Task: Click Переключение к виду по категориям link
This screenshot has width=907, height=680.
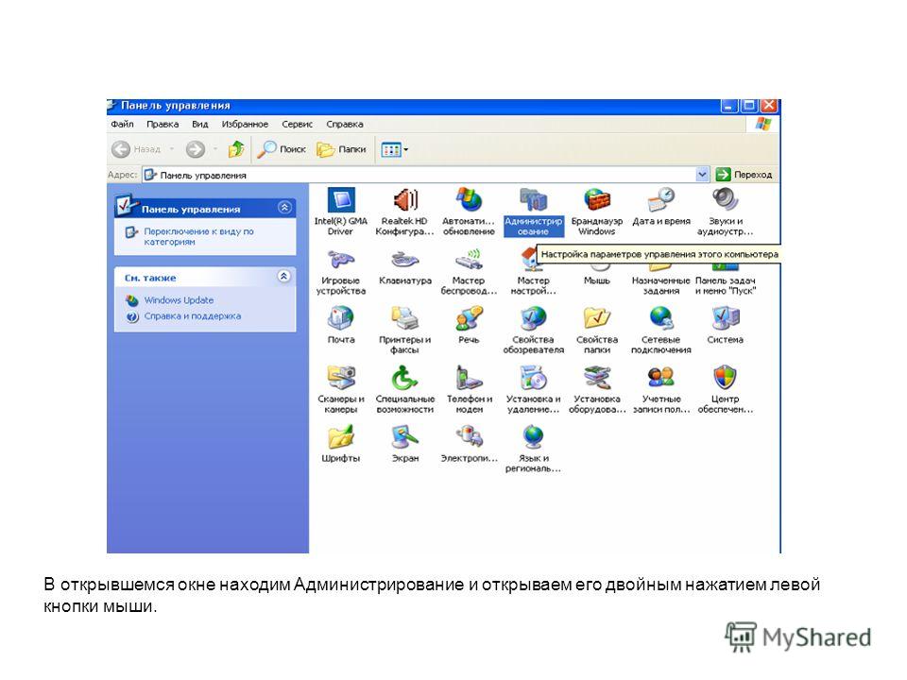Action: tap(198, 236)
